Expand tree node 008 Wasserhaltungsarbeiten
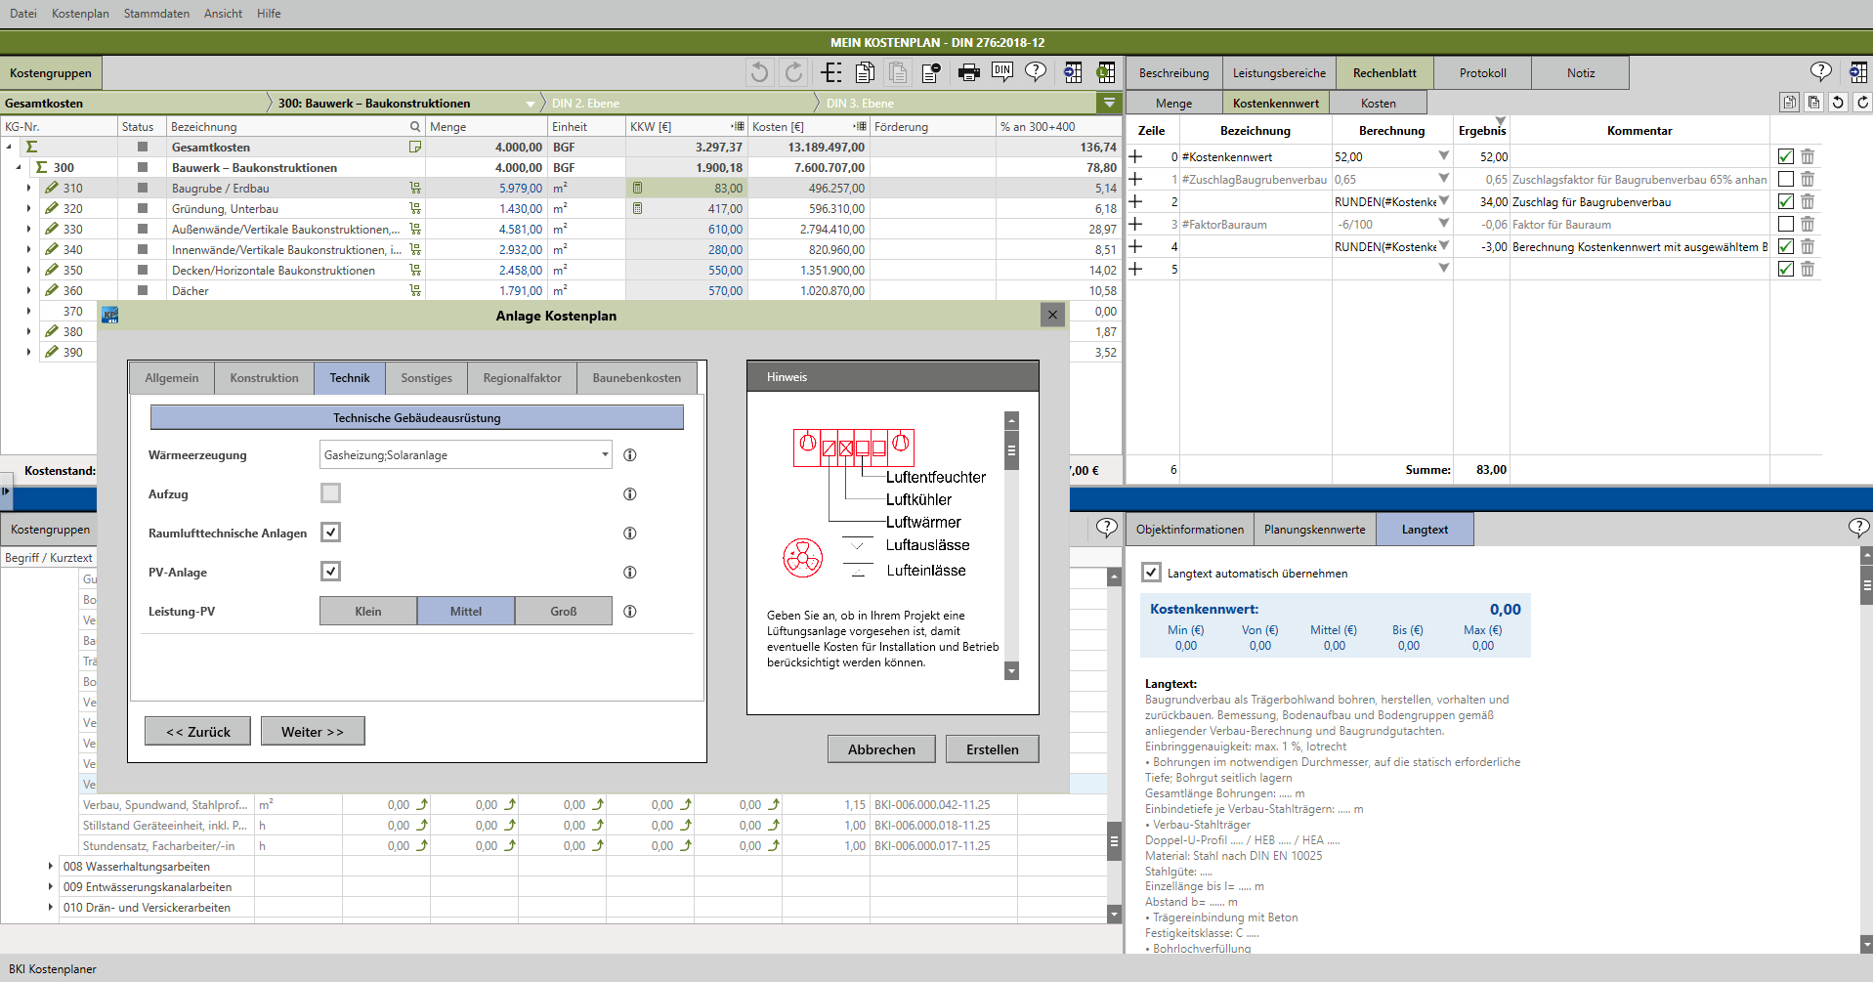The width and height of the screenshot is (1873, 982). coord(51,867)
